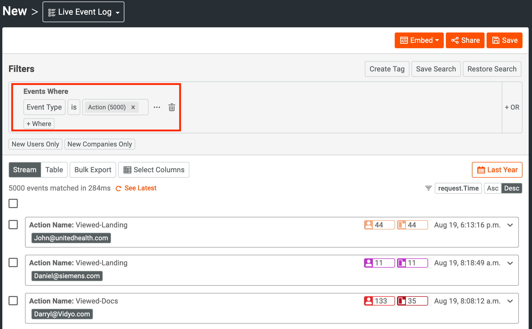
Task: Switch to the Table view tab
Action: pyautogui.click(x=54, y=170)
